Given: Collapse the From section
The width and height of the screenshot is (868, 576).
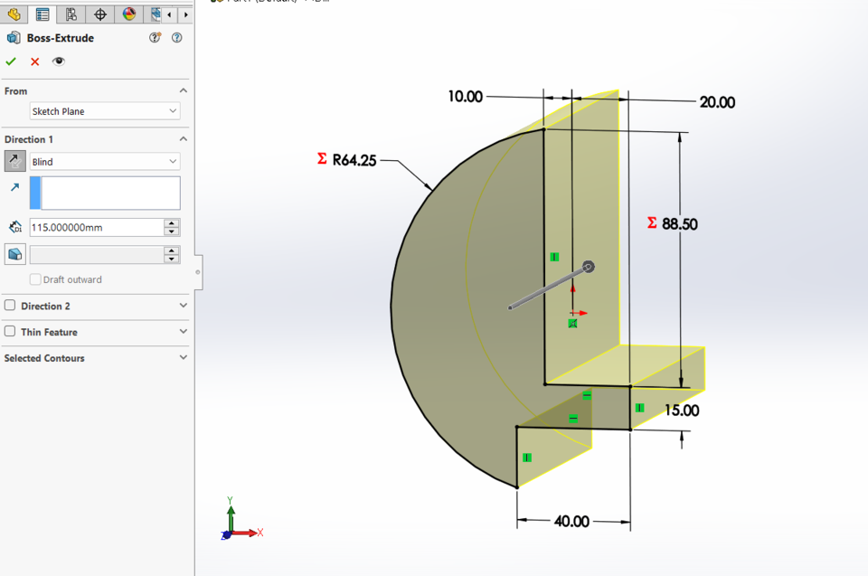Looking at the screenshot, I should tap(183, 90).
